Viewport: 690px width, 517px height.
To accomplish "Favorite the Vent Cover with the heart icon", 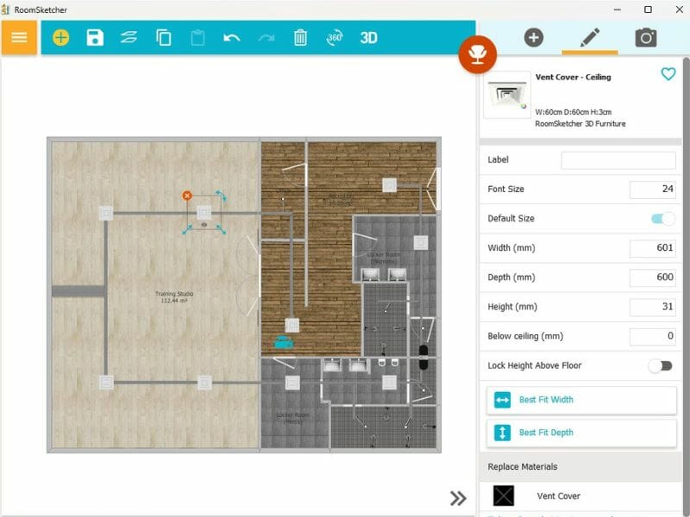I will click(668, 75).
